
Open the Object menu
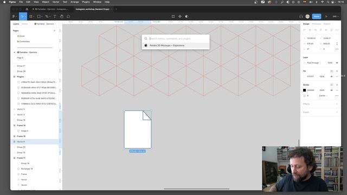tap(46, 2)
